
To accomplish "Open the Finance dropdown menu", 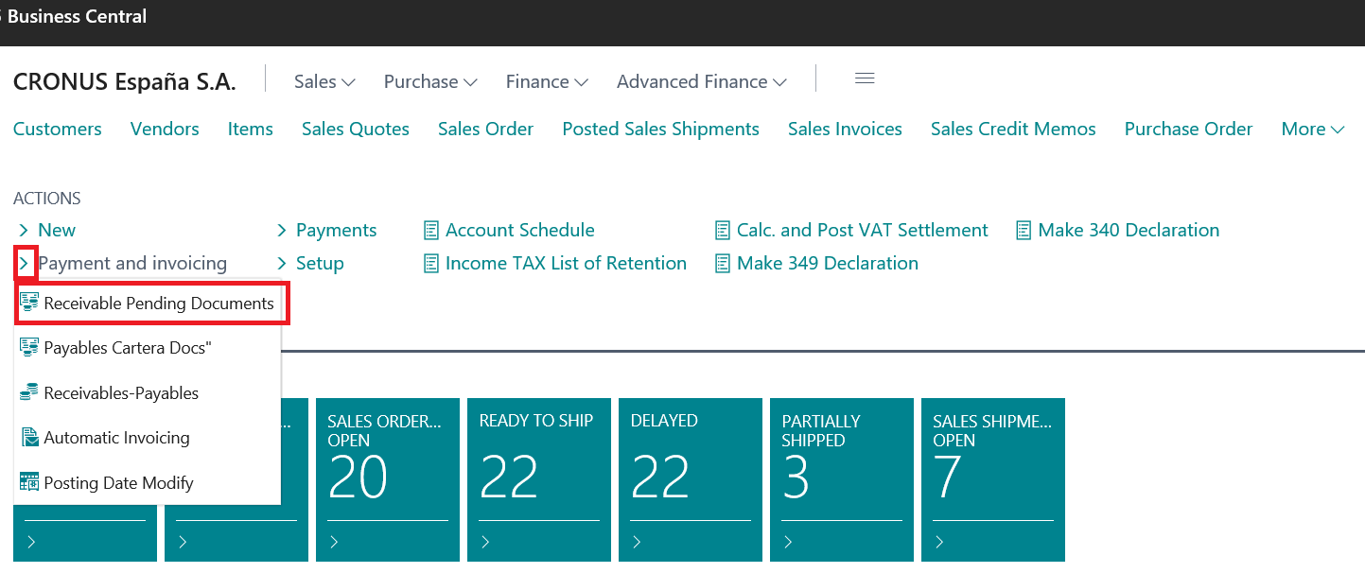I will click(547, 81).
